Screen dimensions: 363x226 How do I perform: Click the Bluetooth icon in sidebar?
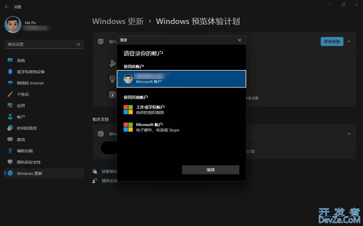pos(10,71)
